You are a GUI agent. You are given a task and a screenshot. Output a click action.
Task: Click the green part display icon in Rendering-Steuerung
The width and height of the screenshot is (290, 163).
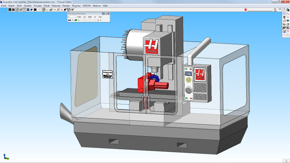click(x=76, y=20)
